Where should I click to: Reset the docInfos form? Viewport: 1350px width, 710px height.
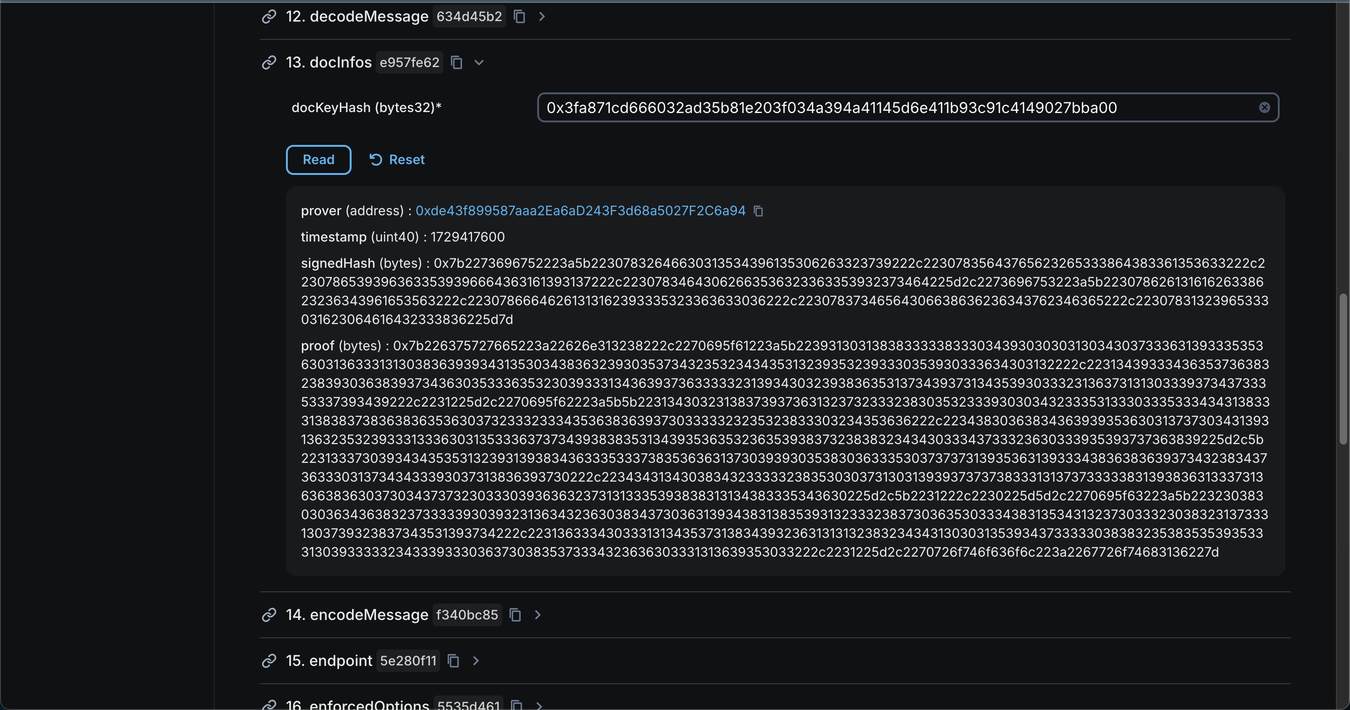coord(397,159)
